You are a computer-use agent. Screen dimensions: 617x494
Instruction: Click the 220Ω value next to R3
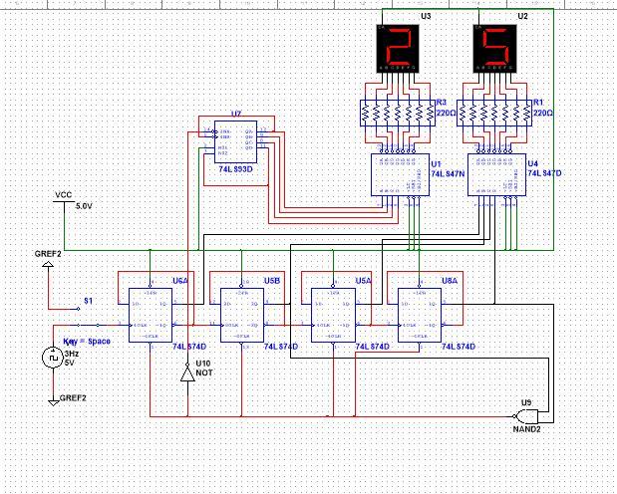tap(447, 113)
